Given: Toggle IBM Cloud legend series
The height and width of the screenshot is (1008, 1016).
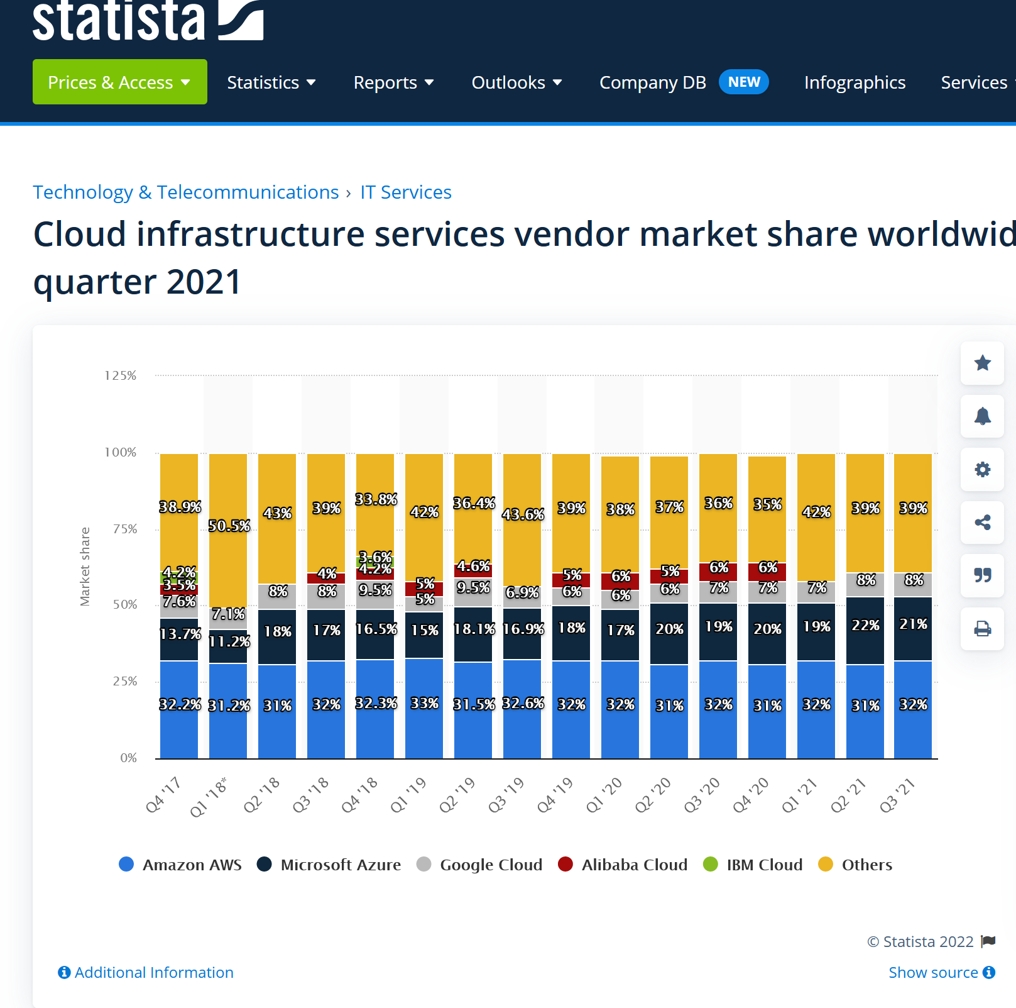Looking at the screenshot, I should point(753,865).
